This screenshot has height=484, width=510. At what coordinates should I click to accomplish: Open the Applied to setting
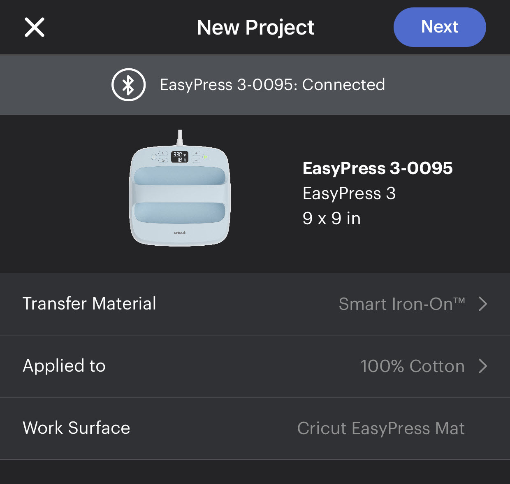tap(64, 366)
